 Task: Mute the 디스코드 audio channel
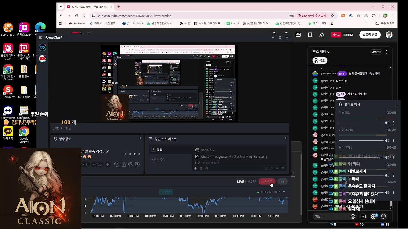(387, 123)
